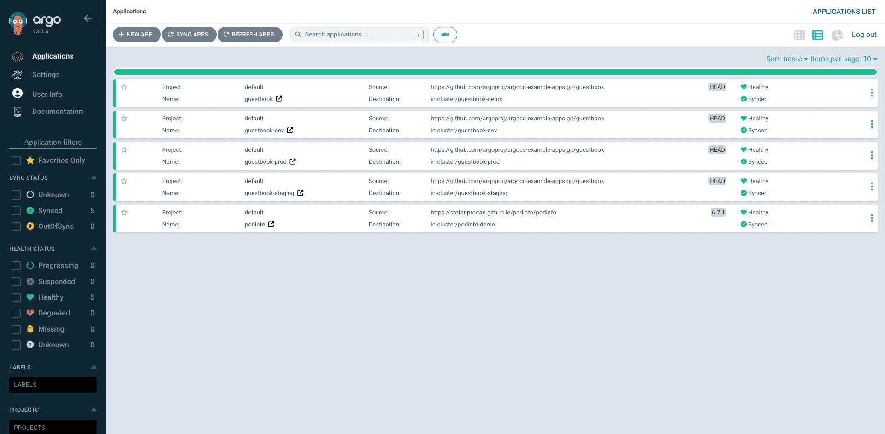Check the Synced sync status filter
The height and width of the screenshot is (434, 885).
[16, 210]
